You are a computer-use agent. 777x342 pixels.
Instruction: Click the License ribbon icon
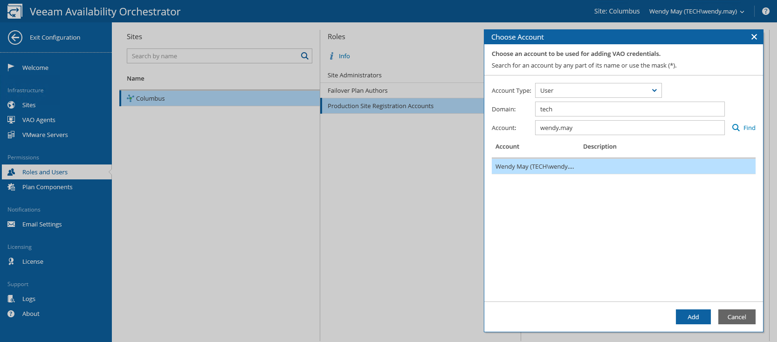11,261
